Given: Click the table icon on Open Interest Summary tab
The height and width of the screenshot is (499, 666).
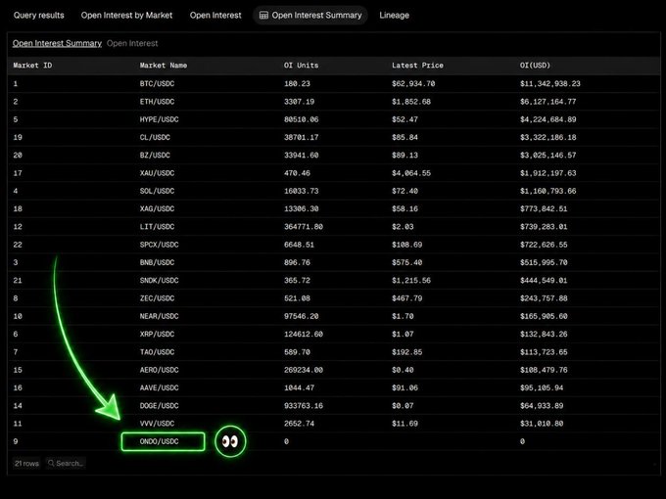Looking at the screenshot, I should tap(263, 16).
